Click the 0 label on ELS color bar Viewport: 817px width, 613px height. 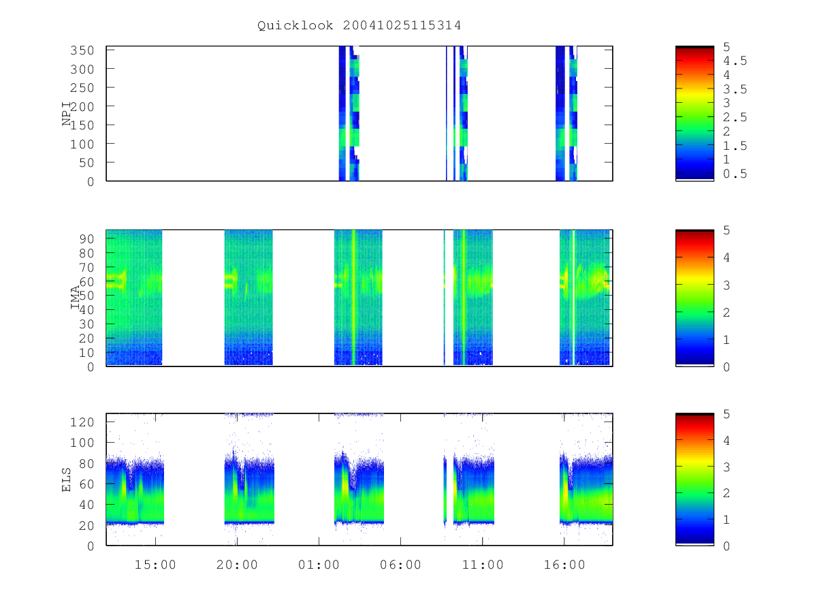(x=726, y=546)
